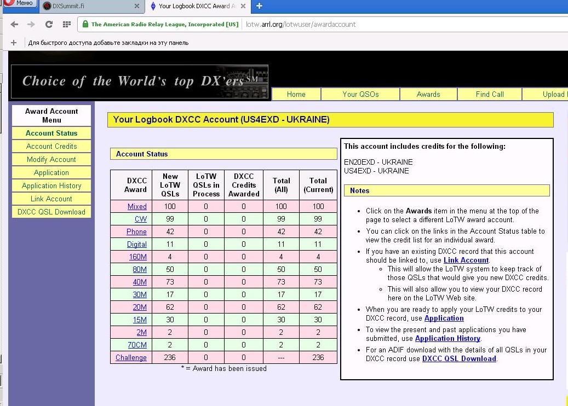The width and height of the screenshot is (568, 406).
Task: Open the Opera Меню button
Action: (19, 3)
